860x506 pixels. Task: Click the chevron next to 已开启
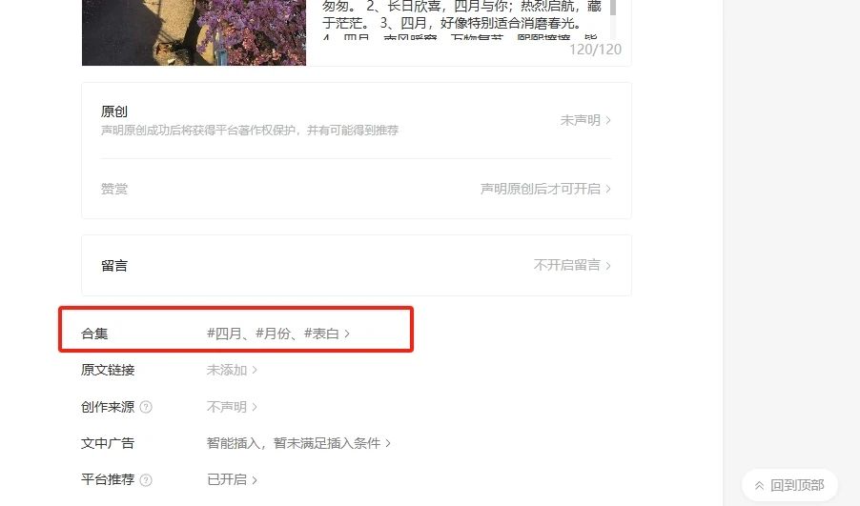[255, 479]
